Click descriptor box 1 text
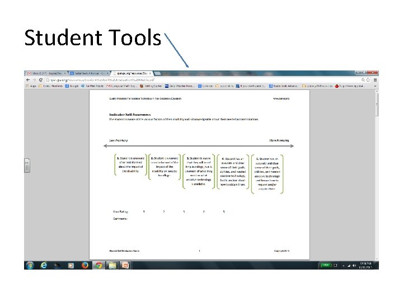Screen dimensions: 403x302 pos(130,164)
